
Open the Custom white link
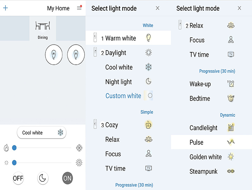point(123,96)
